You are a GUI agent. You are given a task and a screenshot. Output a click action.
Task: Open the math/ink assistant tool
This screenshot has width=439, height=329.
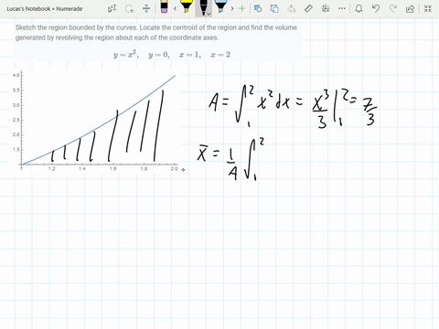click(x=326, y=8)
